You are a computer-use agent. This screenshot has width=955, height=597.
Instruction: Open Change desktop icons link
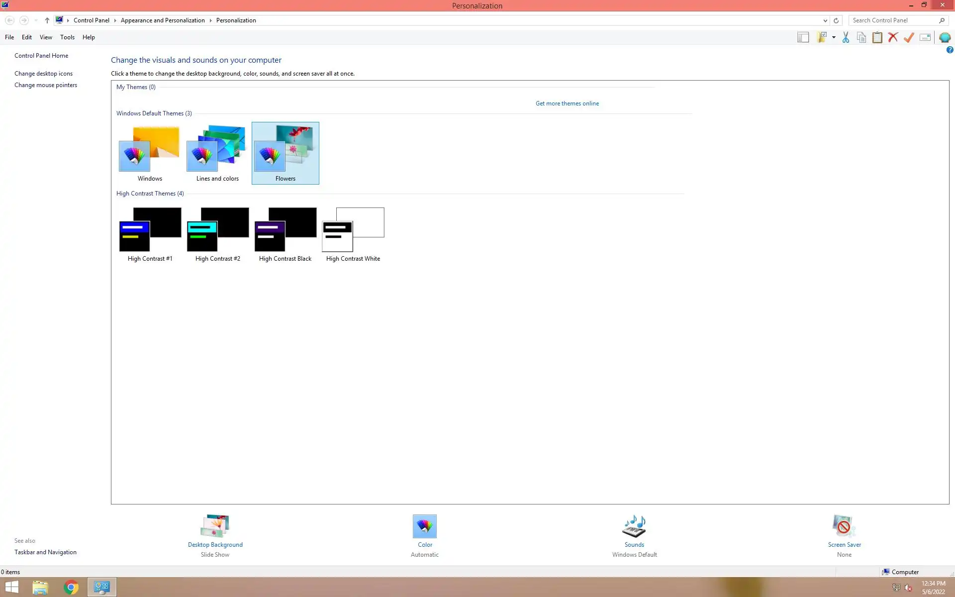(43, 74)
